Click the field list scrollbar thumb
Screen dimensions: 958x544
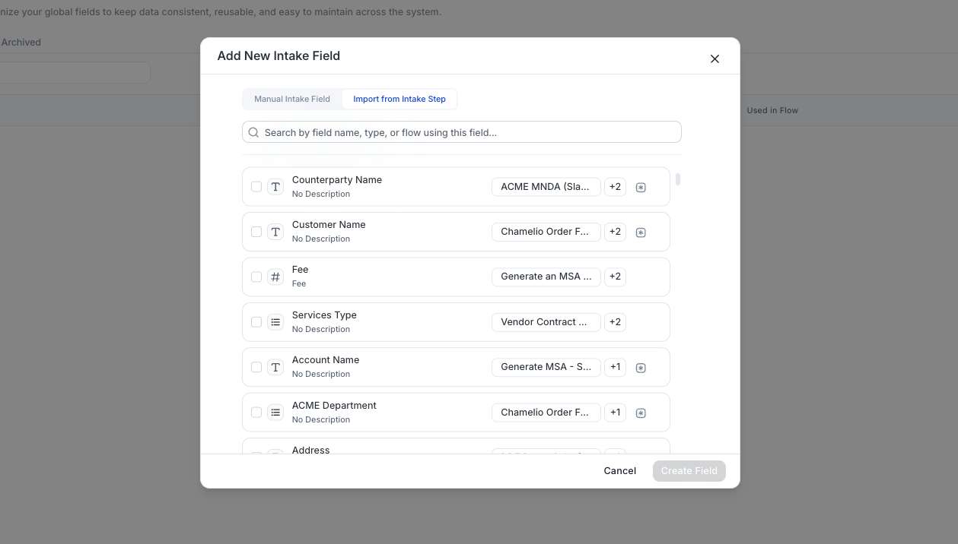pyautogui.click(x=678, y=179)
